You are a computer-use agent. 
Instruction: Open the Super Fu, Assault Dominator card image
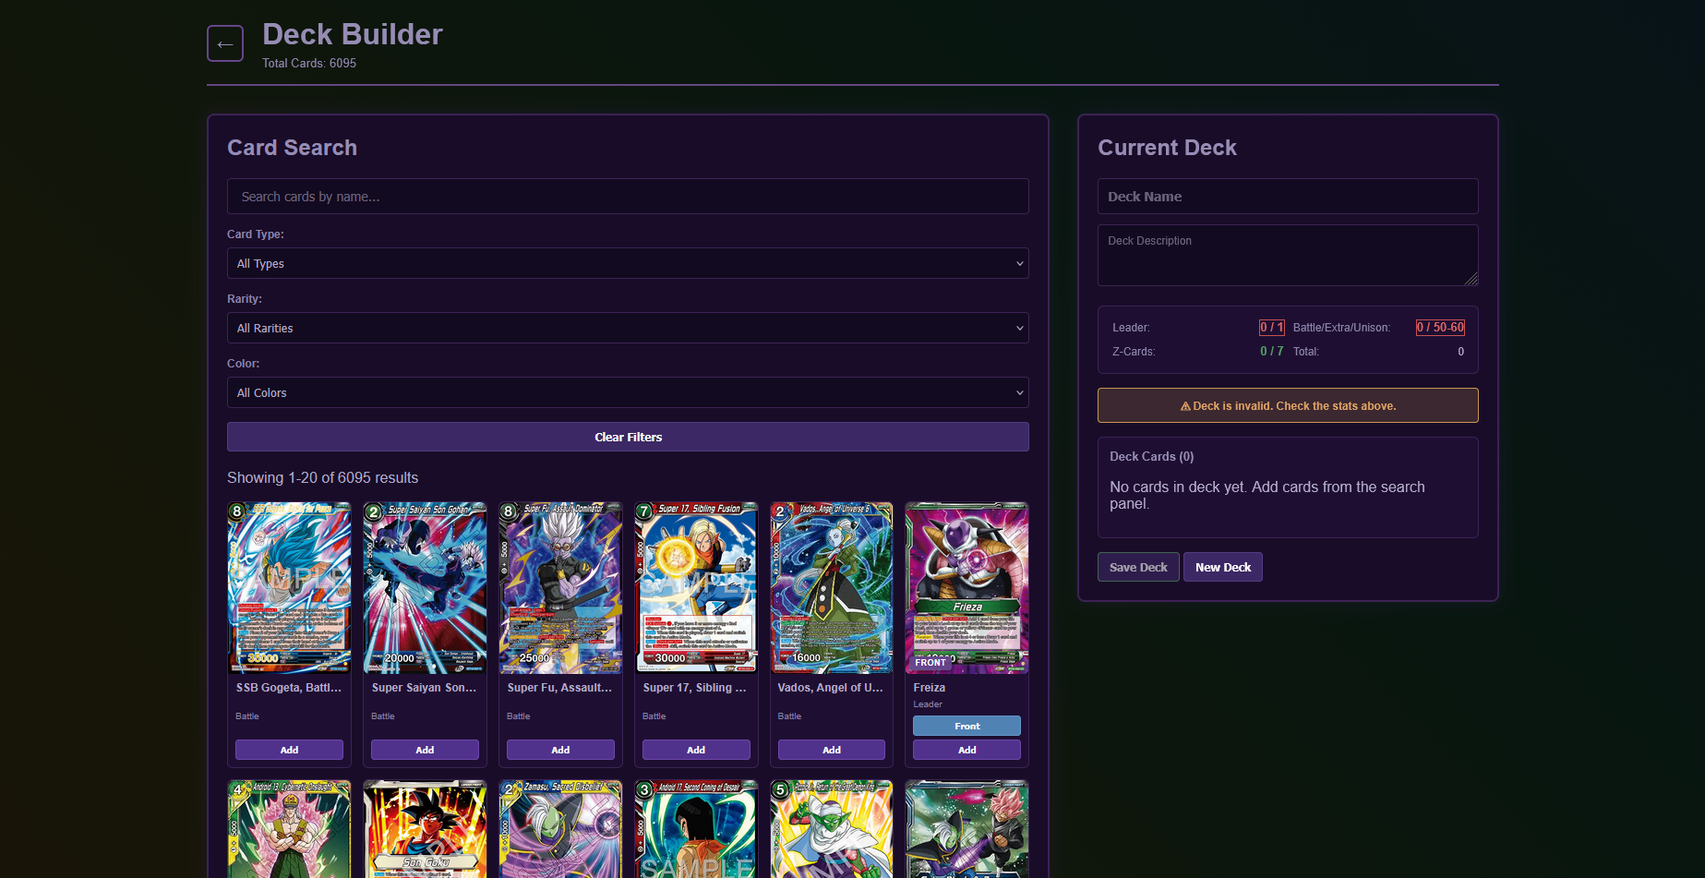[x=560, y=588]
